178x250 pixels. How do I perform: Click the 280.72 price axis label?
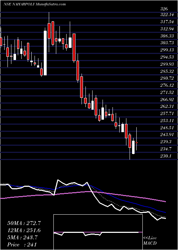click(167, 79)
